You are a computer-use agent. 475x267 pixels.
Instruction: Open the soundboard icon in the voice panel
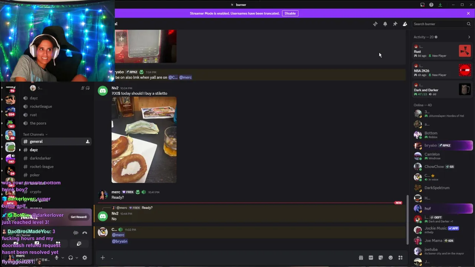coord(79,244)
